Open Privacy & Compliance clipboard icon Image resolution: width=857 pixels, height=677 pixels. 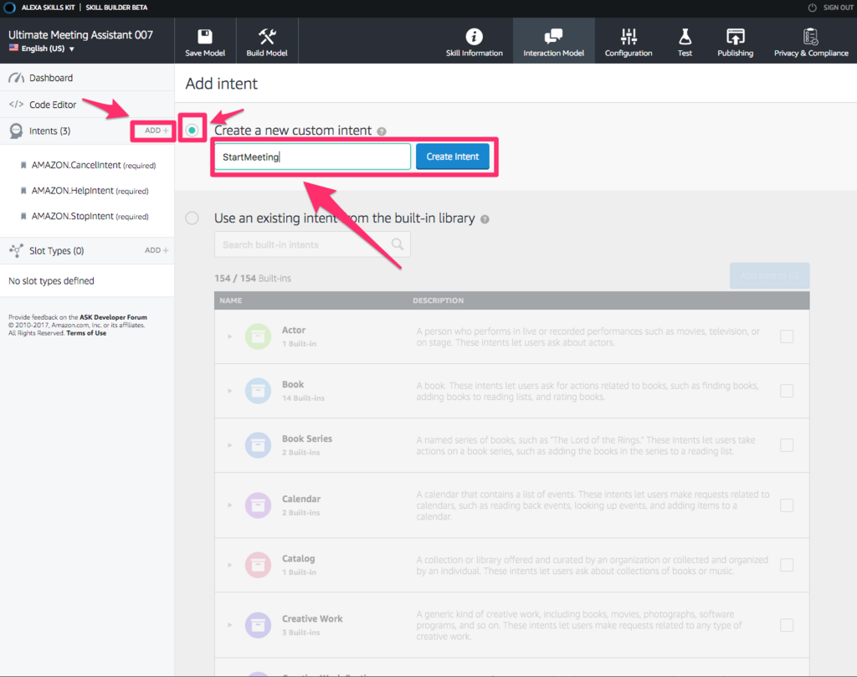(810, 37)
